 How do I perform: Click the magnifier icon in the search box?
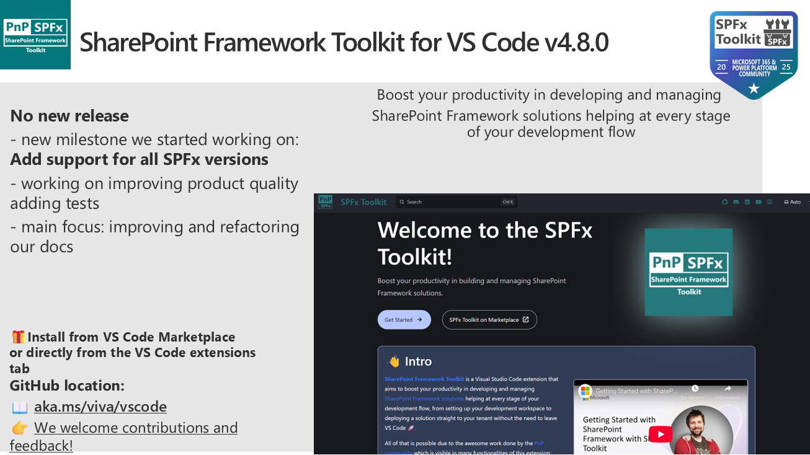(x=402, y=202)
